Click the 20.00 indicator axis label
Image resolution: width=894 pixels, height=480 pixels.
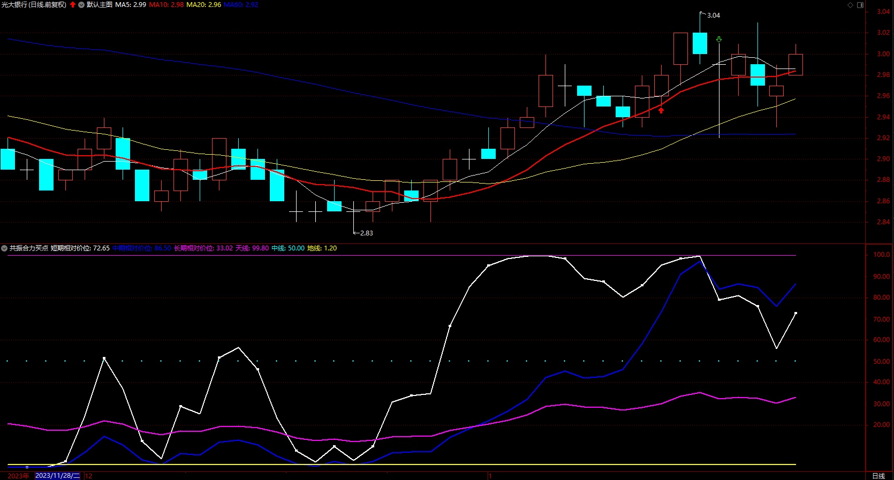[x=882, y=425]
